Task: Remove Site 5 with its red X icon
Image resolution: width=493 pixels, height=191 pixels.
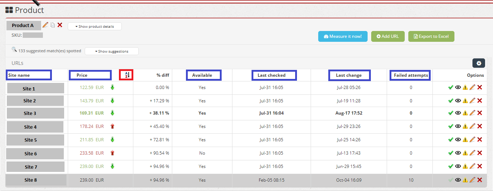Action: (480, 140)
